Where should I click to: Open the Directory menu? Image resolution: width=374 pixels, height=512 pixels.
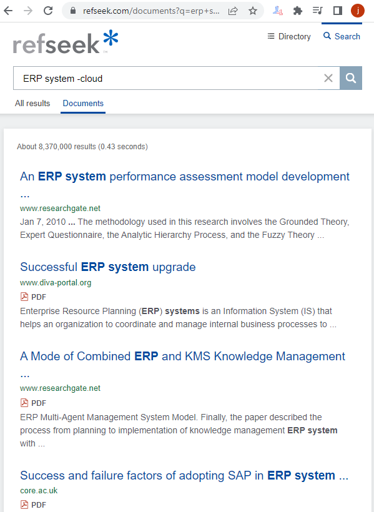pos(288,36)
